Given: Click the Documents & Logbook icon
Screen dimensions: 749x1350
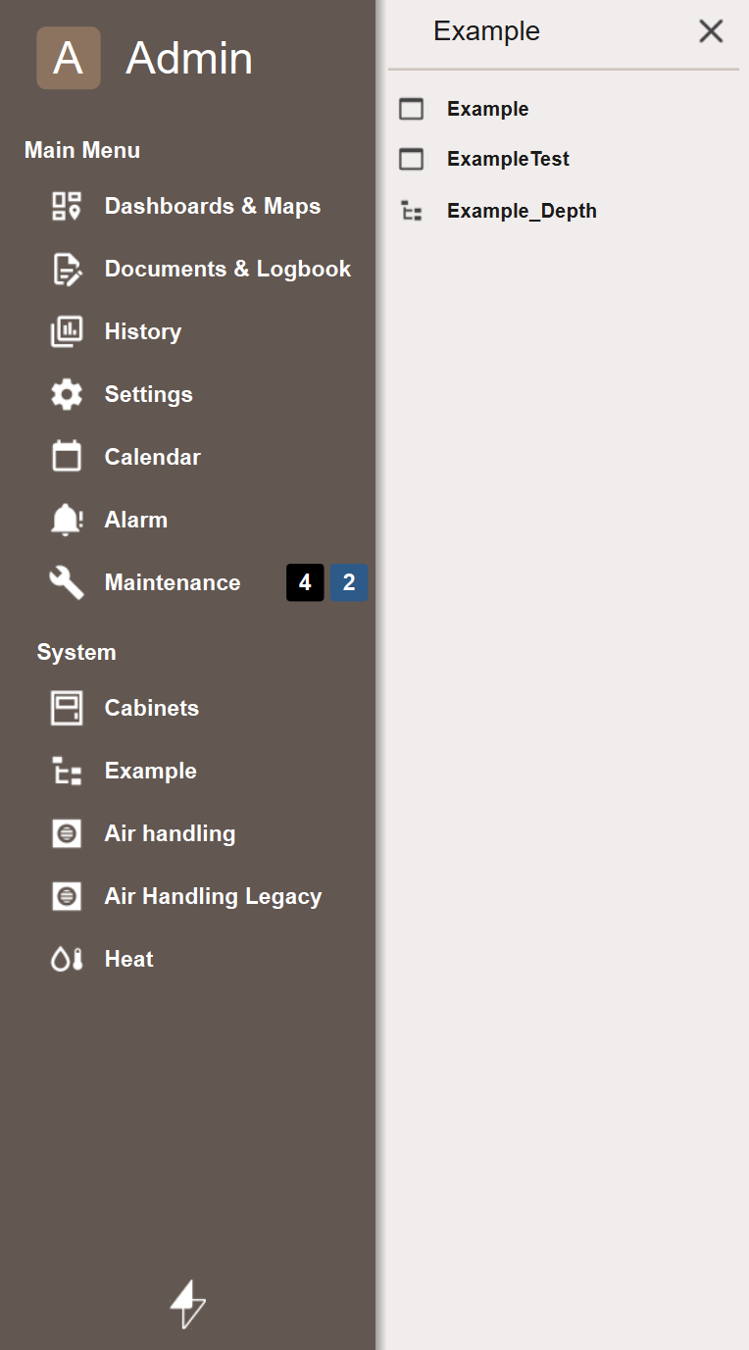Looking at the screenshot, I should (67, 269).
